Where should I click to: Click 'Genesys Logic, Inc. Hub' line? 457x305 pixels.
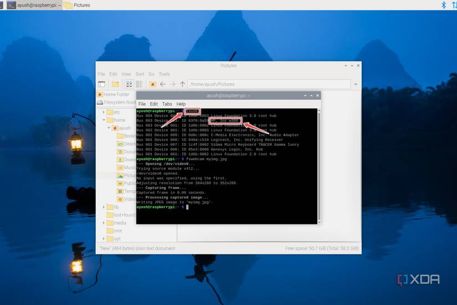click(x=199, y=149)
